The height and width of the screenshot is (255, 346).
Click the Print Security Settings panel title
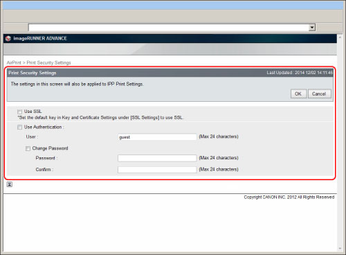pyautogui.click(x=33, y=73)
